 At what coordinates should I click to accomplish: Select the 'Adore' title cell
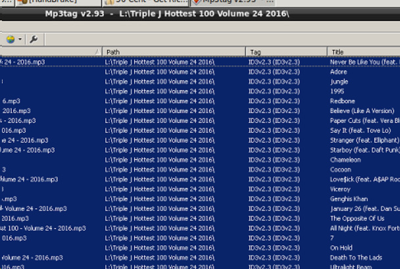point(339,72)
